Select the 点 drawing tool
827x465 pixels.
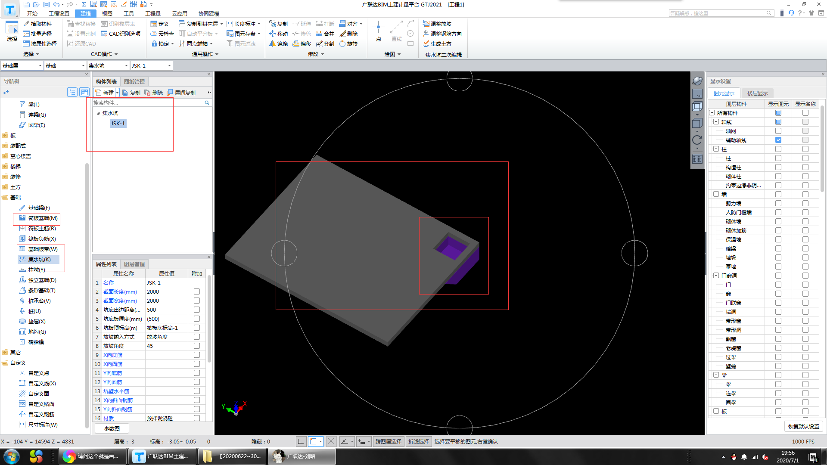tap(378, 31)
